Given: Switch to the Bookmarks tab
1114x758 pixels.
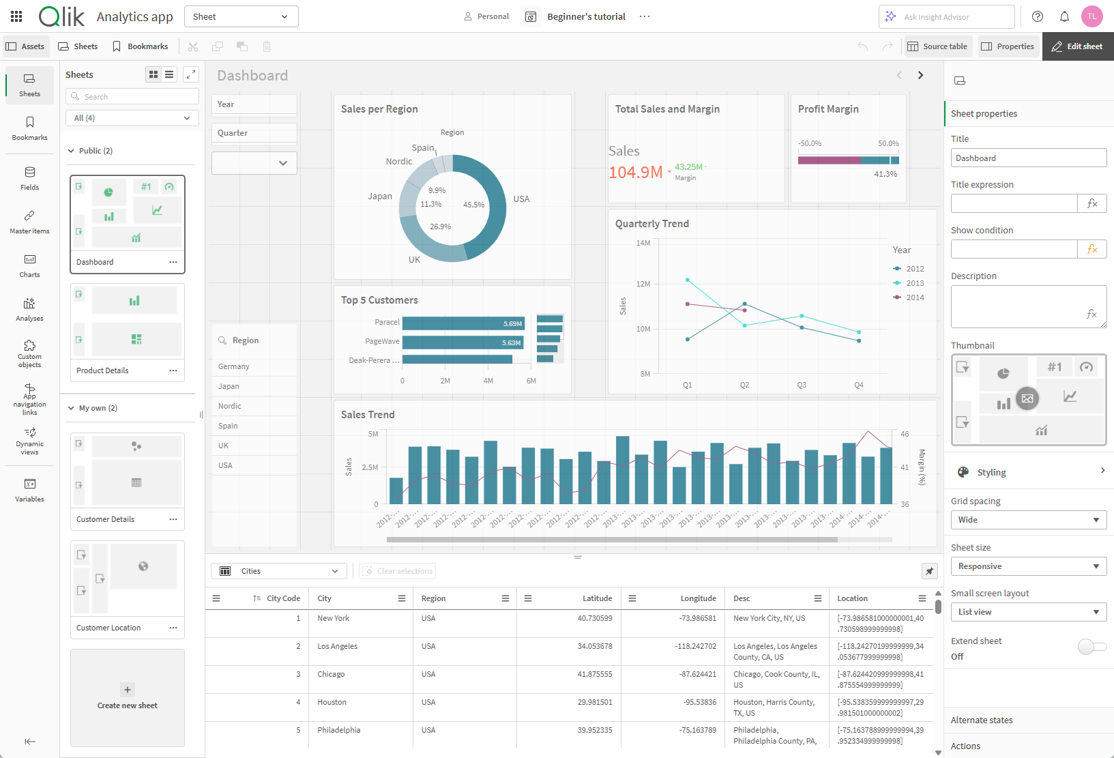Looking at the screenshot, I should [x=141, y=46].
